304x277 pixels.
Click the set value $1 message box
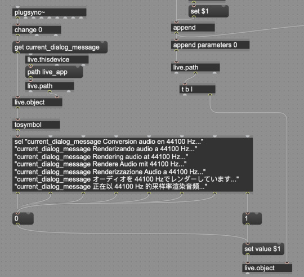[263, 249]
